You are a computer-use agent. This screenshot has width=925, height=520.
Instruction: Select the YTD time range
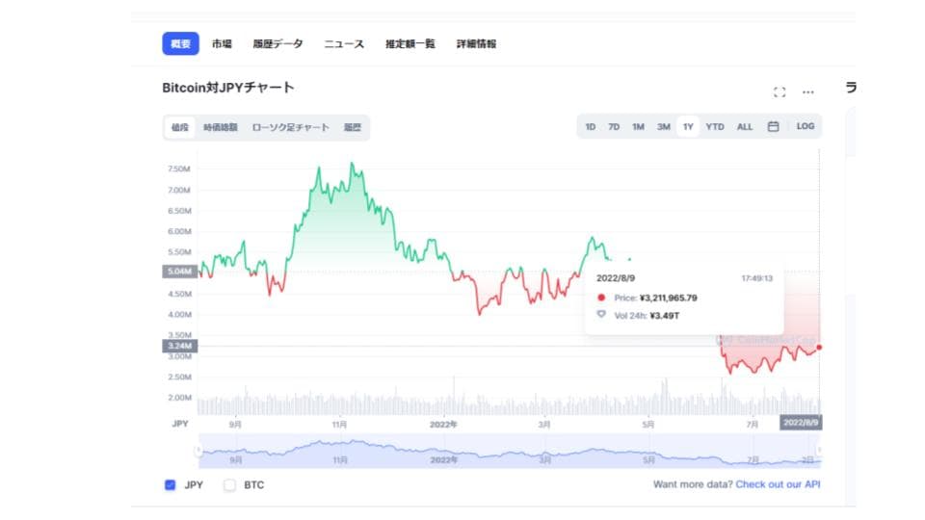(715, 126)
